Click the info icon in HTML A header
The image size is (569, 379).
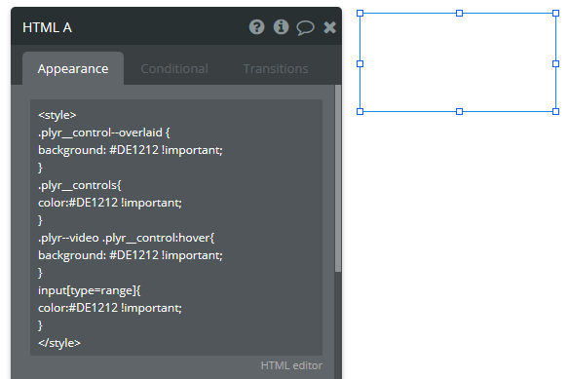point(281,27)
